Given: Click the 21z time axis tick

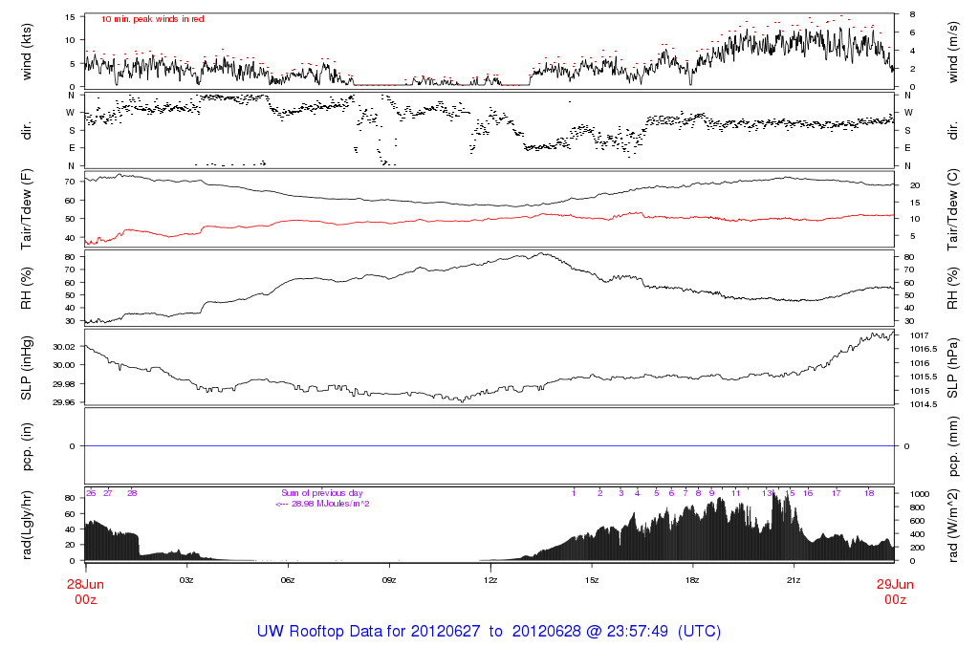Looking at the screenshot, I should coord(794,579).
